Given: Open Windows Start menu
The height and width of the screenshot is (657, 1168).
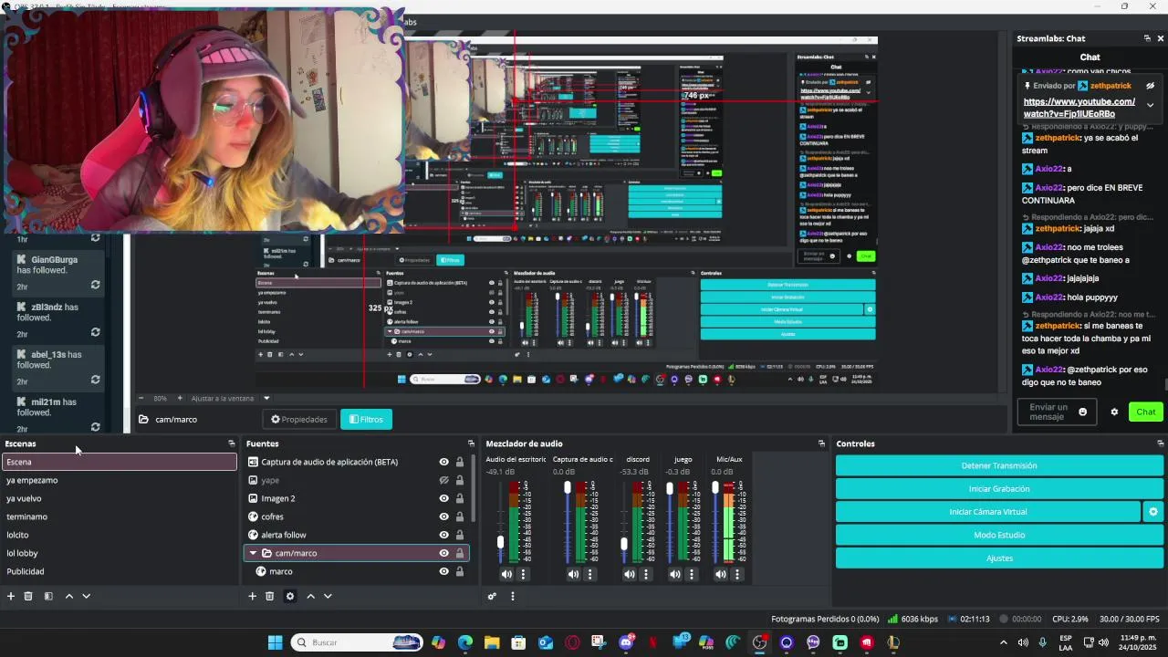Looking at the screenshot, I should pyautogui.click(x=275, y=642).
